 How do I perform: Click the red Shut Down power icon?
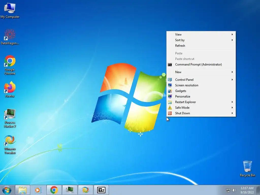pyautogui.click(x=170, y=113)
